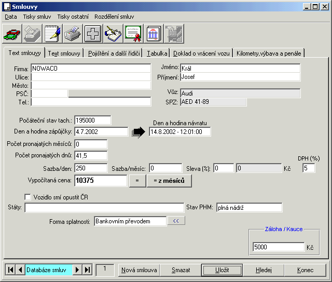
Task: Open the Tisky smluv menu
Action: coord(37,17)
